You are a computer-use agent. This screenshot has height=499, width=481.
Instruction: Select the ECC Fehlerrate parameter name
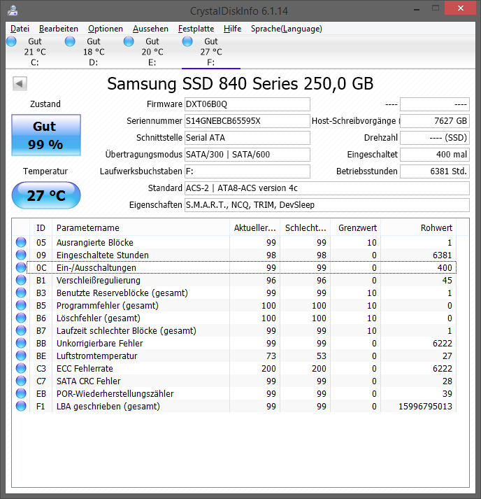point(85,369)
